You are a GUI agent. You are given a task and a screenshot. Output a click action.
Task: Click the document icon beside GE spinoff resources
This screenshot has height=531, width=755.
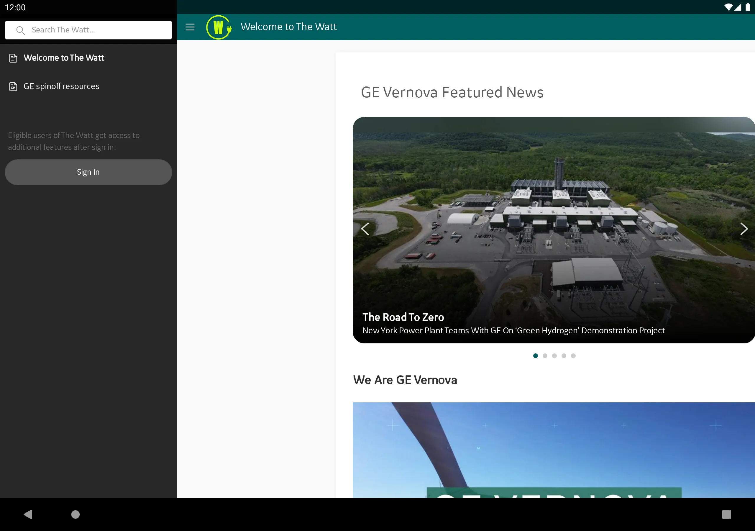[13, 86]
